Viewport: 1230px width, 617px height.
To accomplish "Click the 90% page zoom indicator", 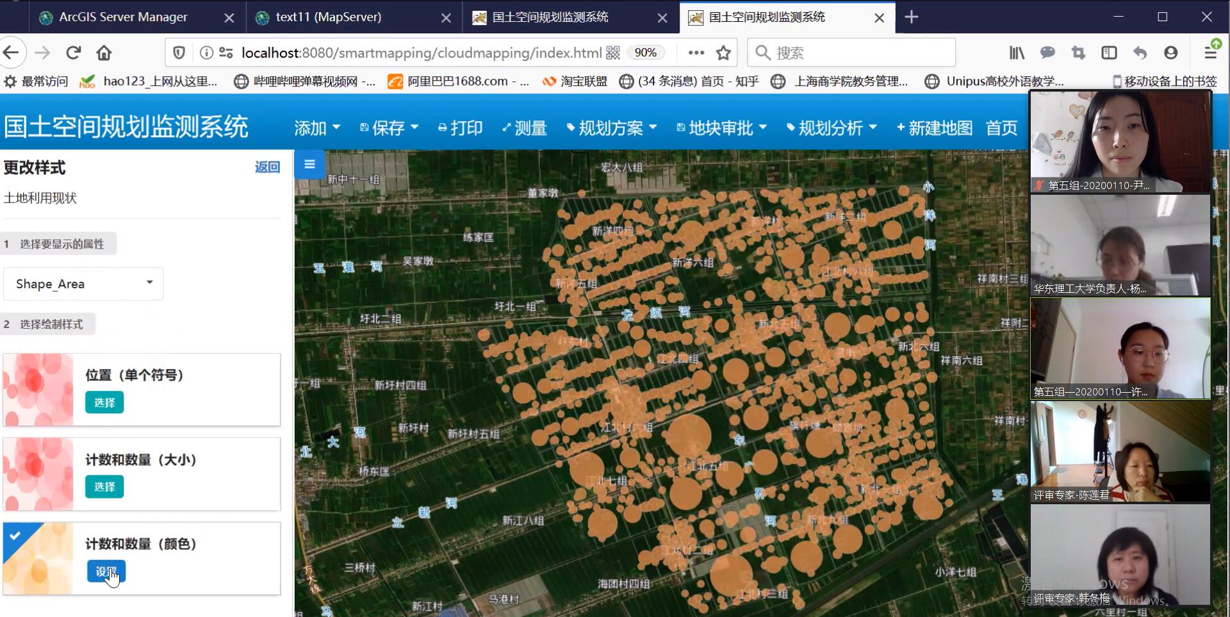I will tap(645, 53).
